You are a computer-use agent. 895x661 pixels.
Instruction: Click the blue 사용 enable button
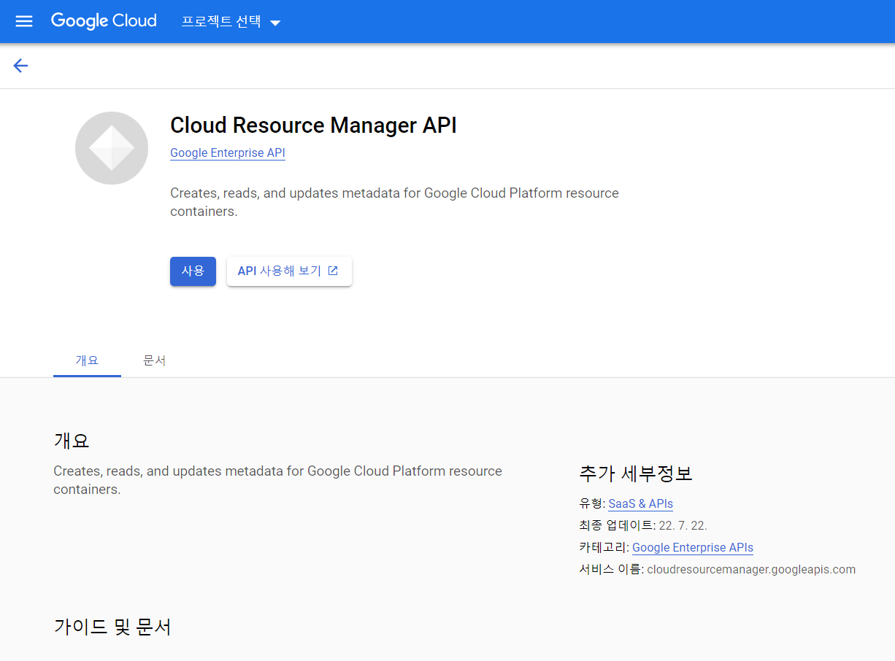(193, 271)
